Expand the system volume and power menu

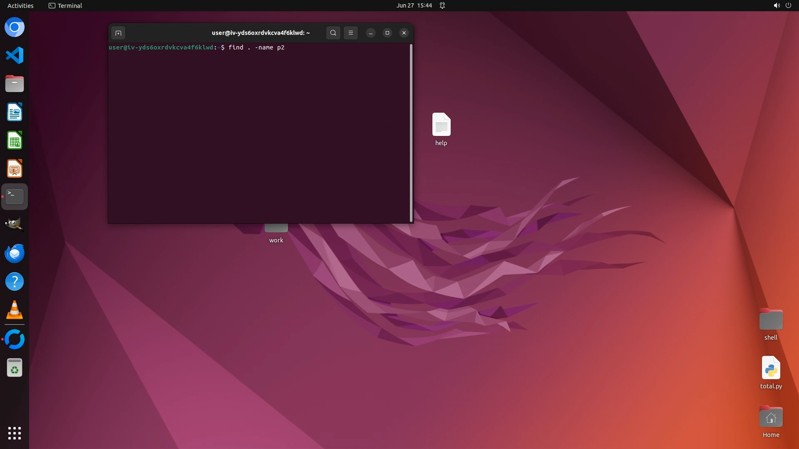pyautogui.click(x=782, y=5)
